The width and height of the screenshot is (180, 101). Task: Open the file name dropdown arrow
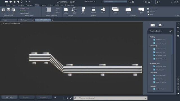(102, 1)
